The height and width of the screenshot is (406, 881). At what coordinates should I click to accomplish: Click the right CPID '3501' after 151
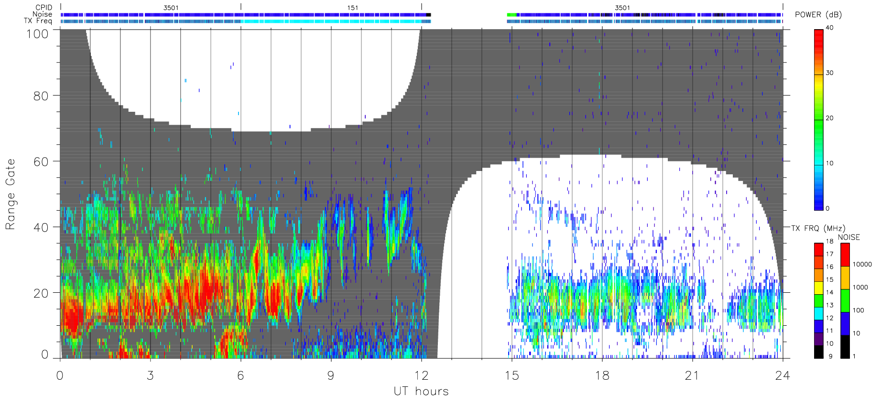tap(622, 8)
